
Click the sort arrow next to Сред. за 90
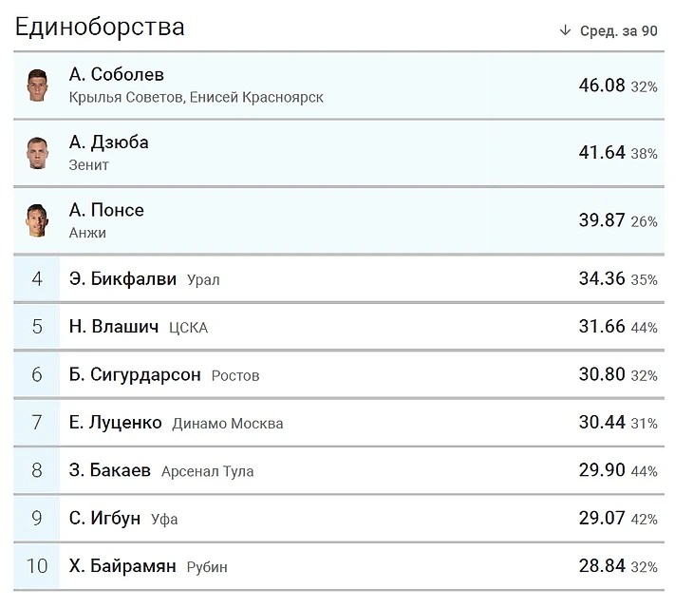(565, 30)
